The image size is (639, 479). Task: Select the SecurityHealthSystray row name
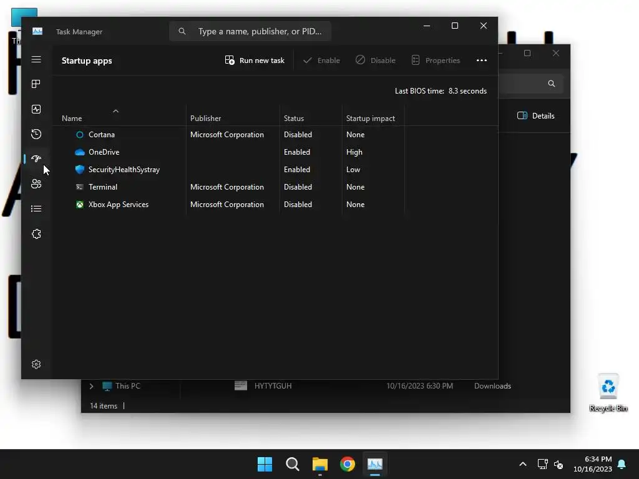124,170
